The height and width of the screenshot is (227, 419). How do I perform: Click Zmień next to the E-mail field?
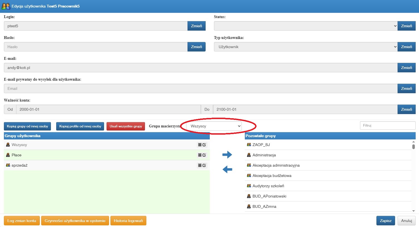pos(406,68)
